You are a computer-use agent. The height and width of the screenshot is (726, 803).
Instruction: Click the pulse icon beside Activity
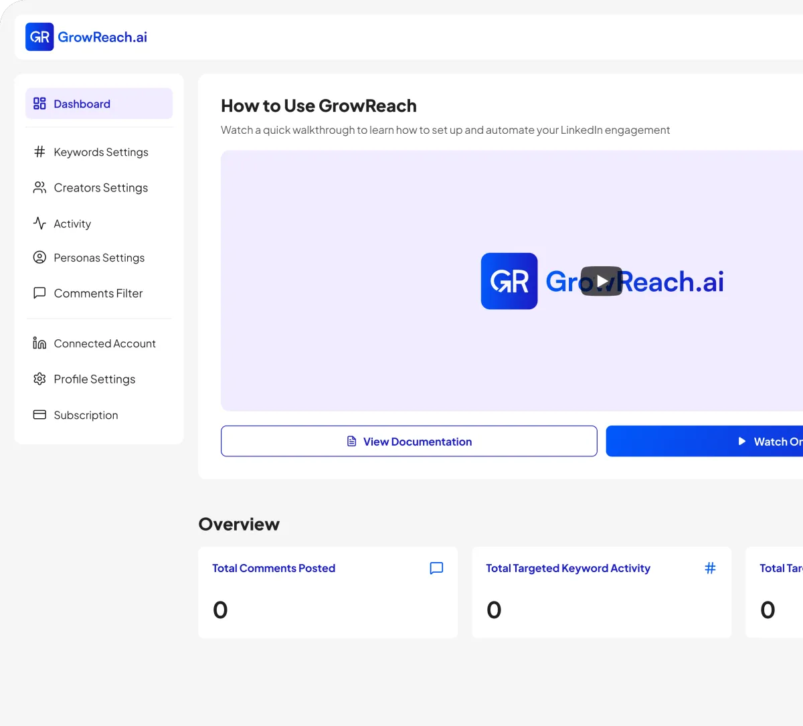click(x=39, y=223)
